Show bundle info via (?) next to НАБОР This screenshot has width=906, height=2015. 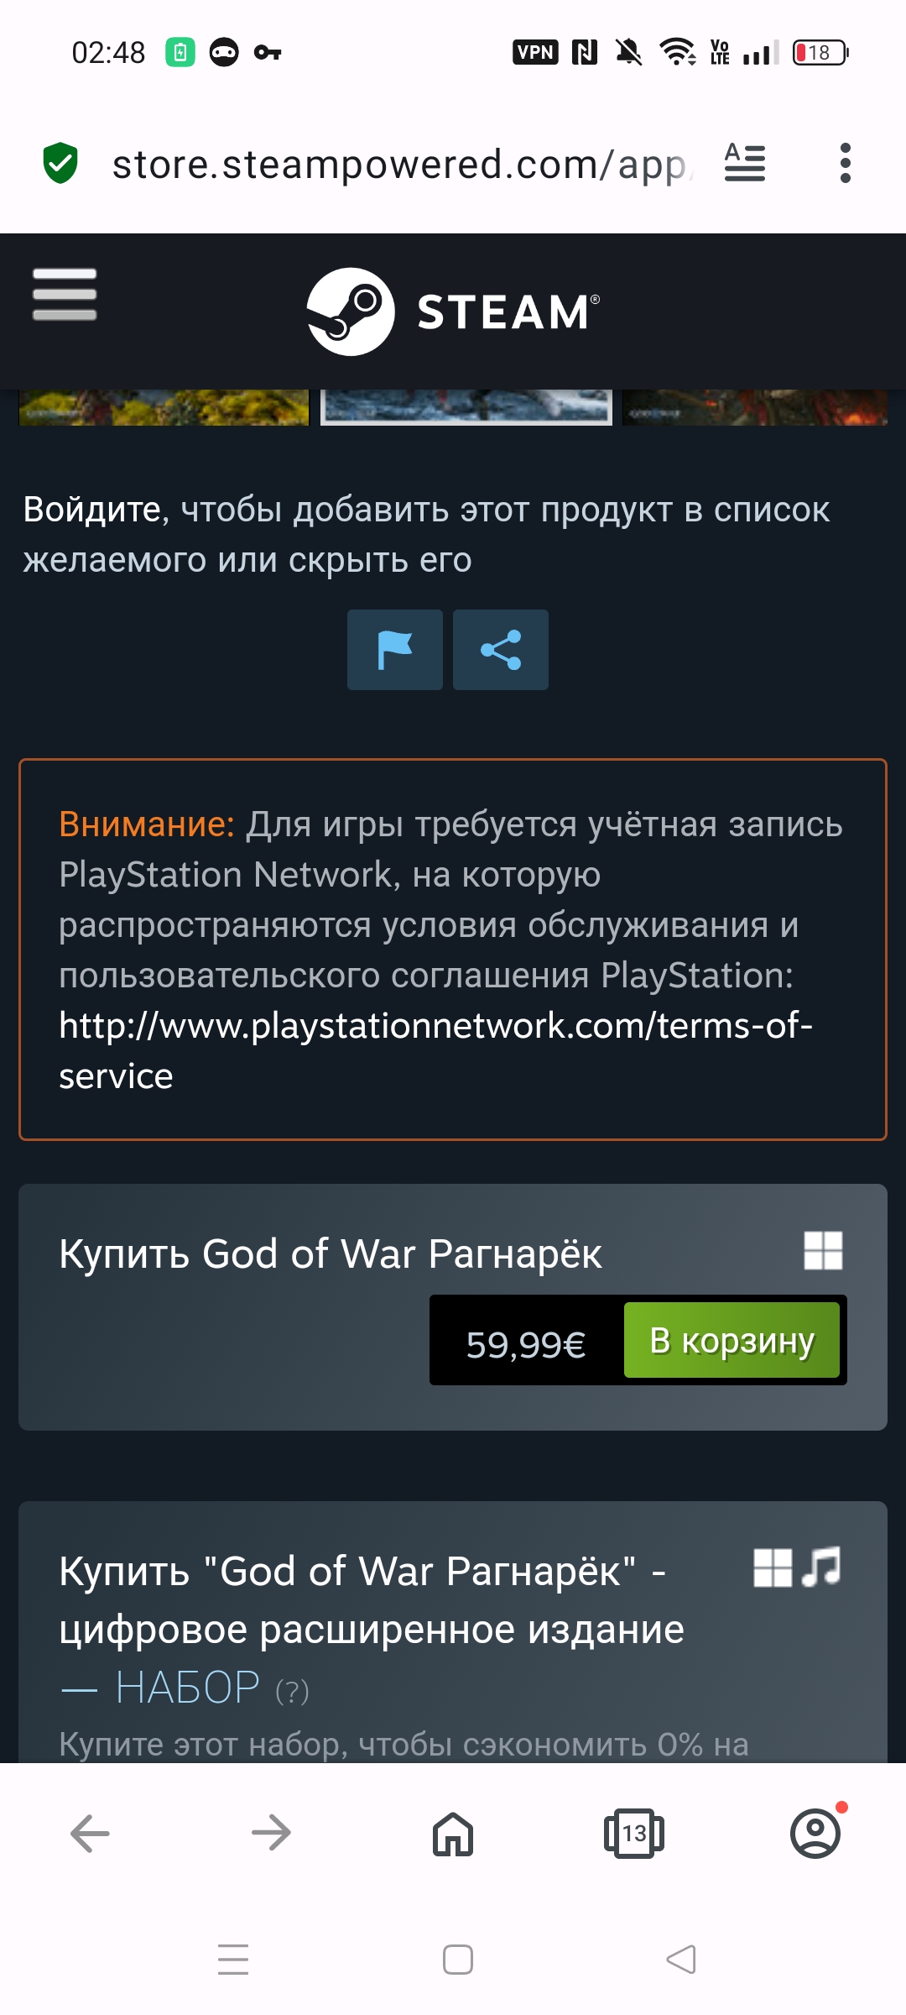(293, 1691)
